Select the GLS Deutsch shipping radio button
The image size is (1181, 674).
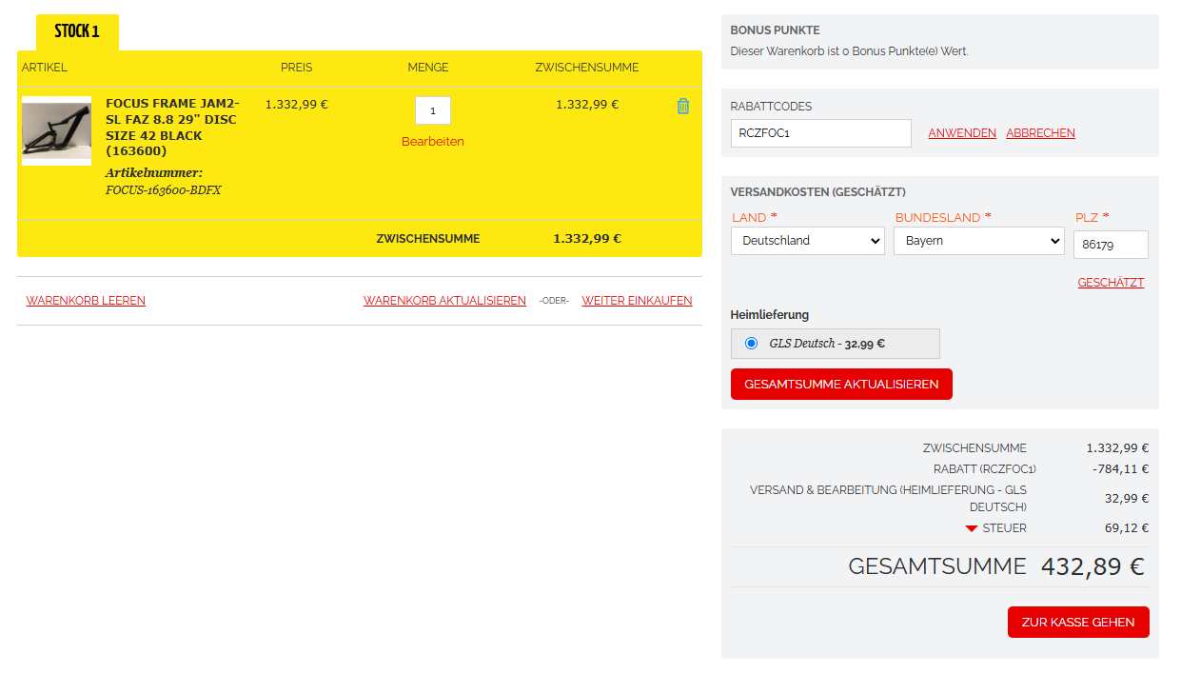tap(752, 344)
